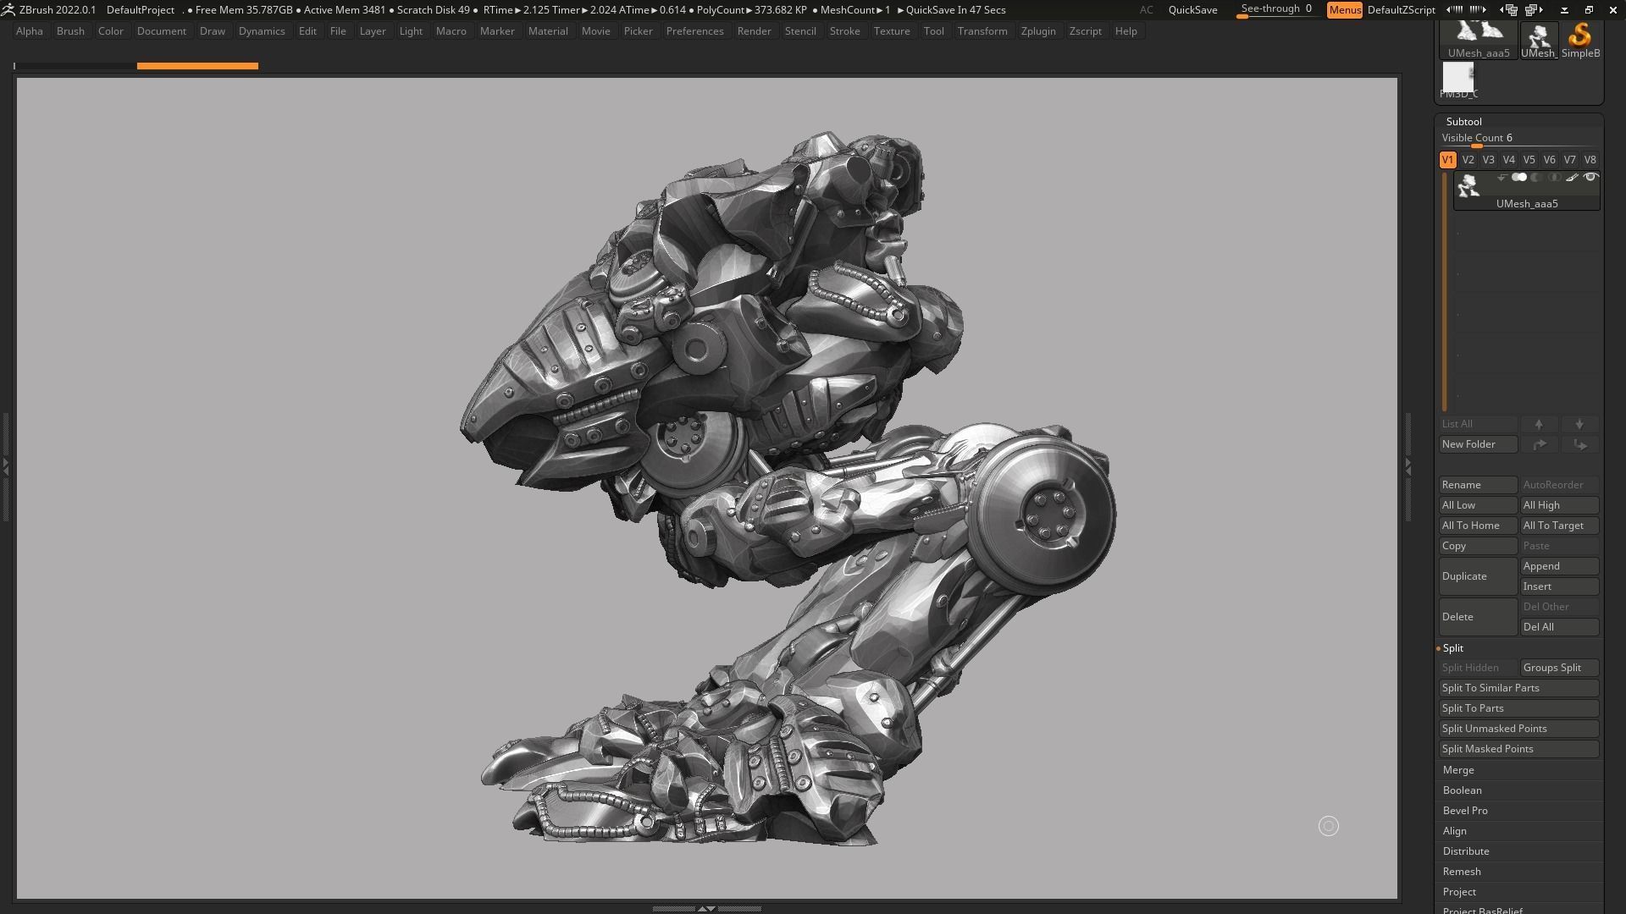This screenshot has width=1626, height=914.
Task: Toggle the eye visibility icon on UMesh_aaa5
Action: click(x=1590, y=178)
